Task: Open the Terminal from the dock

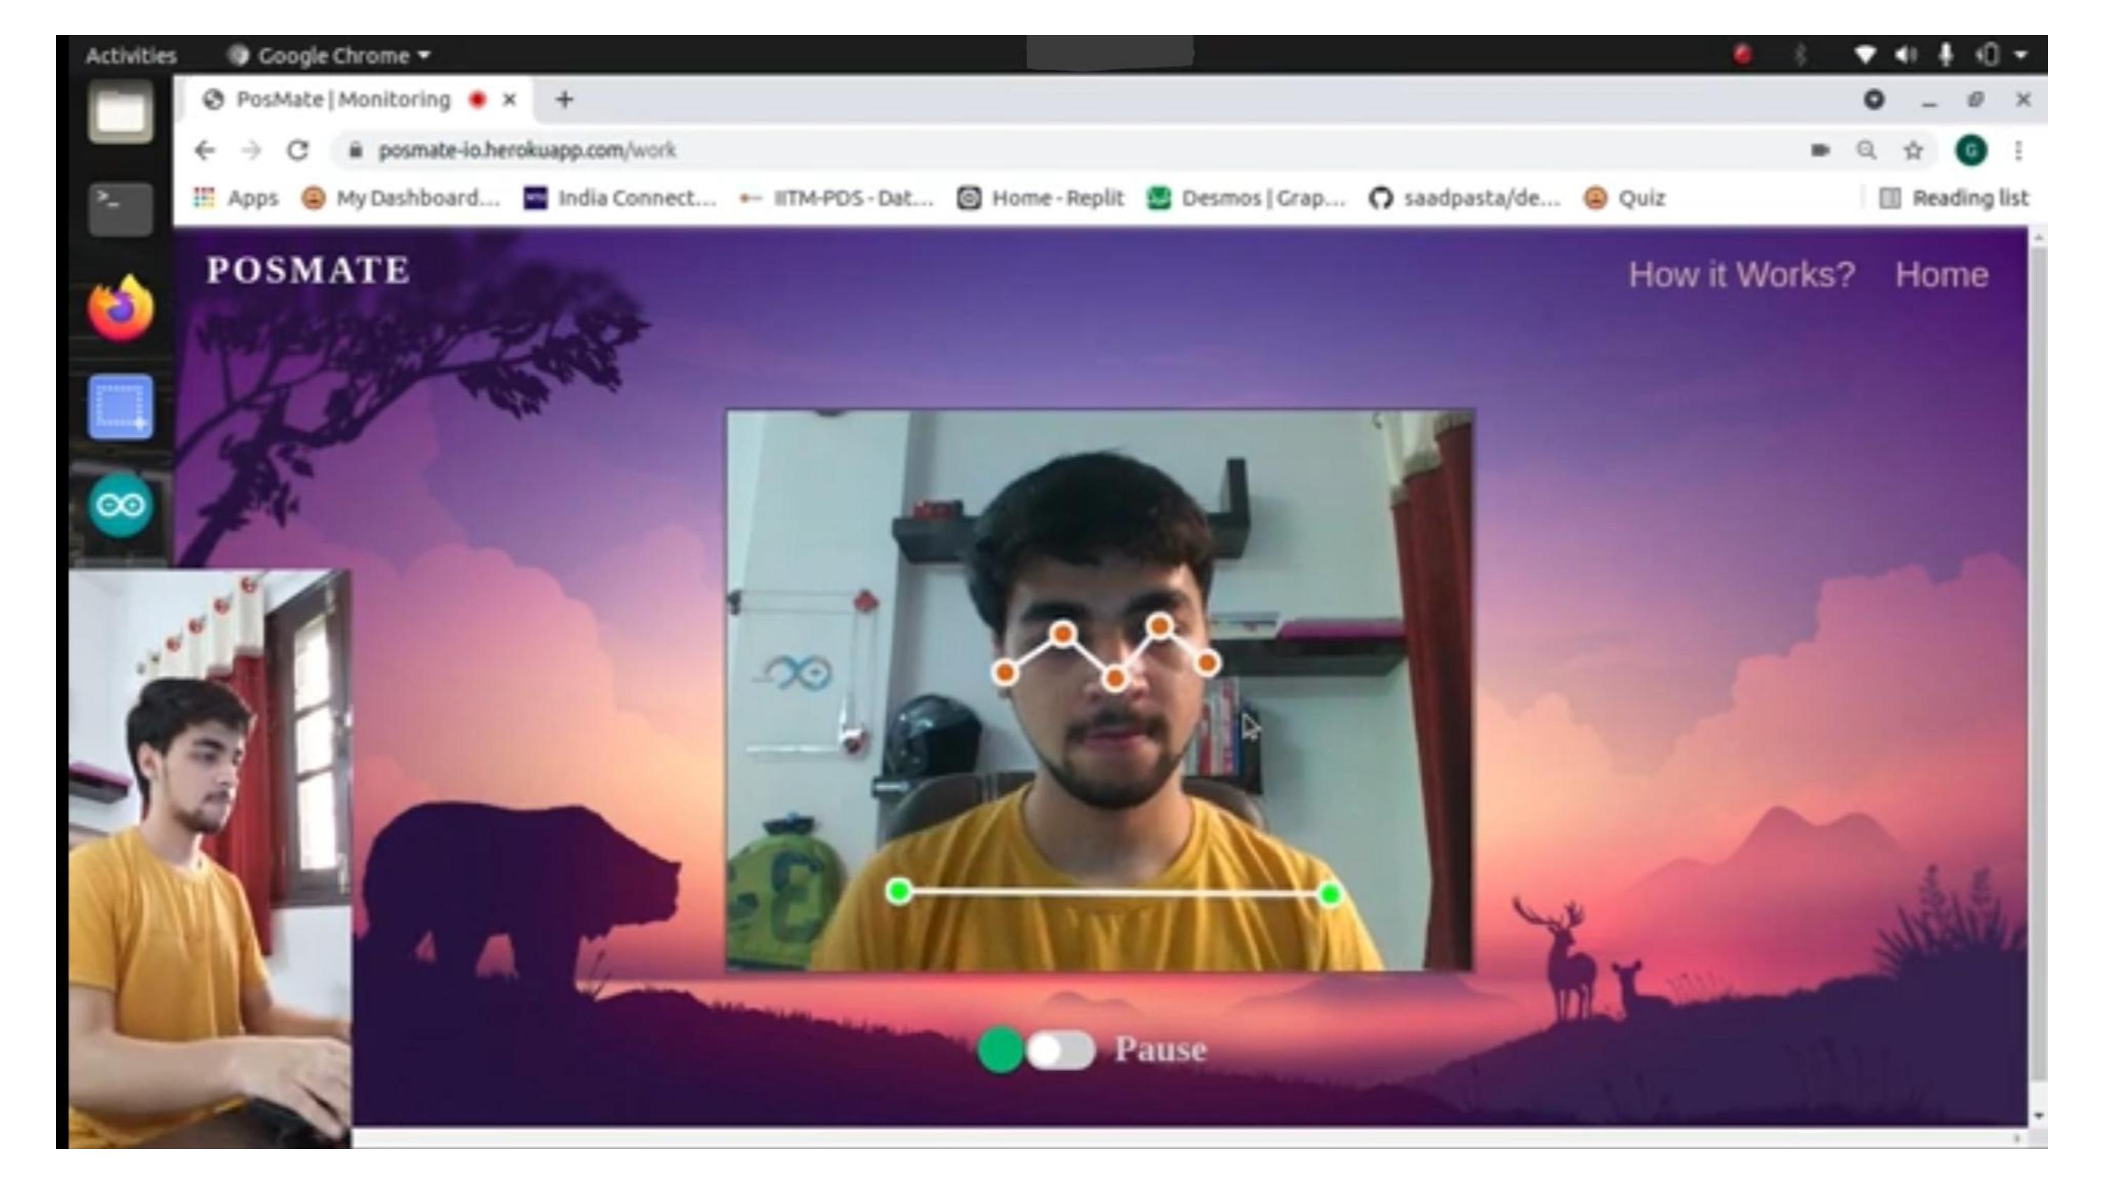Action: point(121,208)
